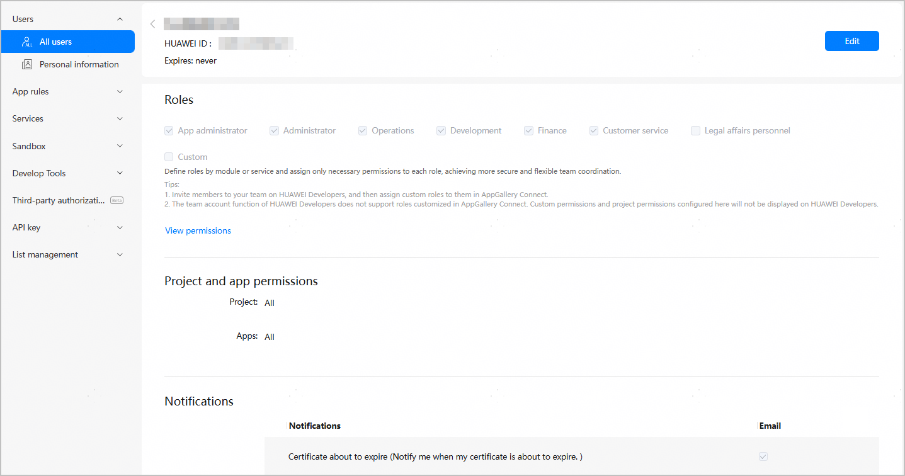Select Personal information in sidebar
Screen dimensions: 905x476
click(x=79, y=64)
